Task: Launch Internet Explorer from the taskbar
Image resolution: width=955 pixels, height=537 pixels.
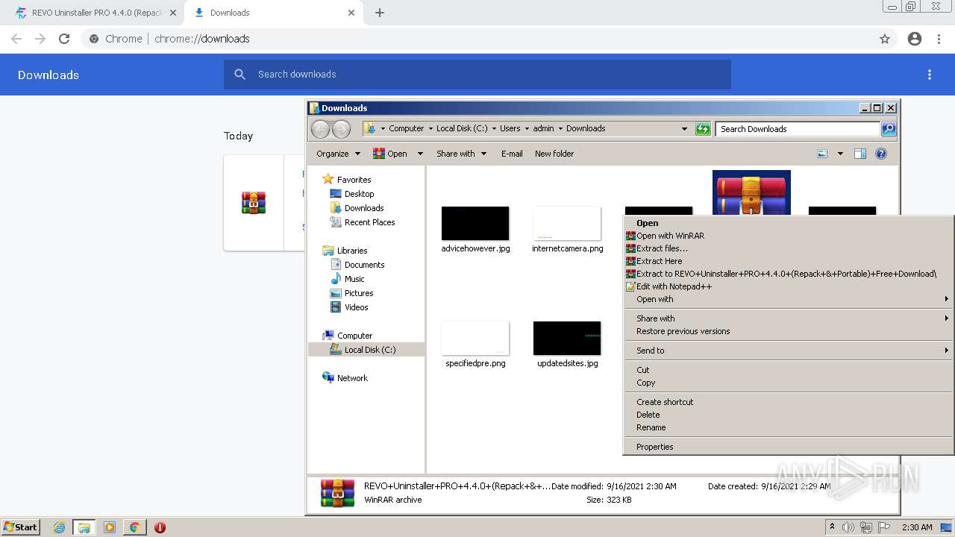Action: 60,527
